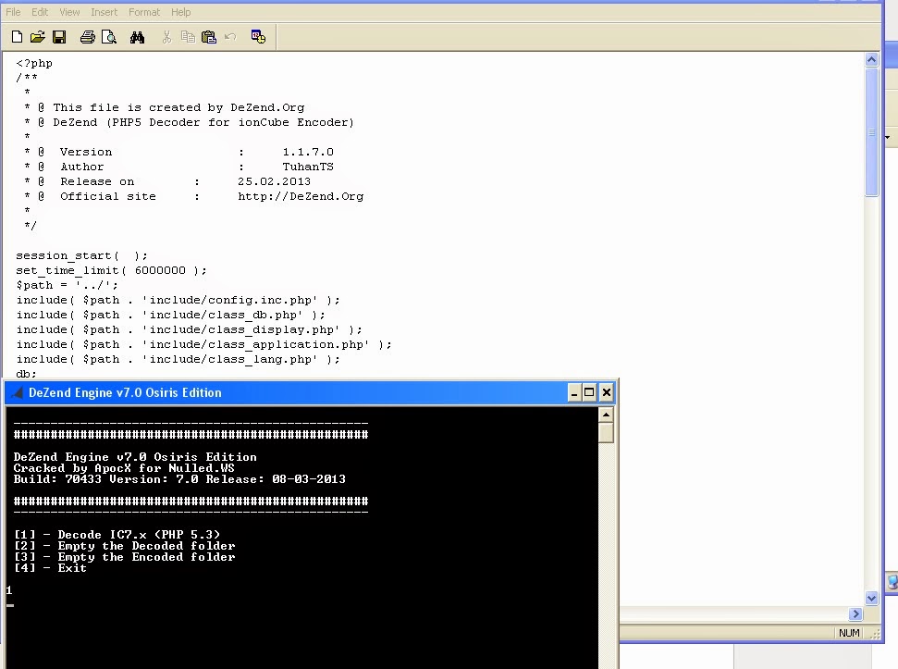Open the Format menu
Viewport: 898px width, 669px height.
click(x=143, y=12)
